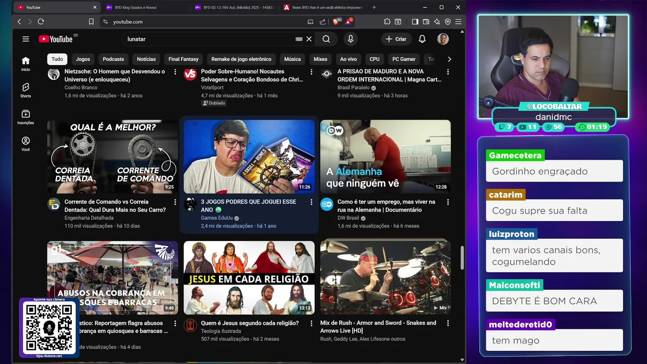Open the YouTube hamburger guide menu
This screenshot has height=364, width=647.
coord(26,39)
